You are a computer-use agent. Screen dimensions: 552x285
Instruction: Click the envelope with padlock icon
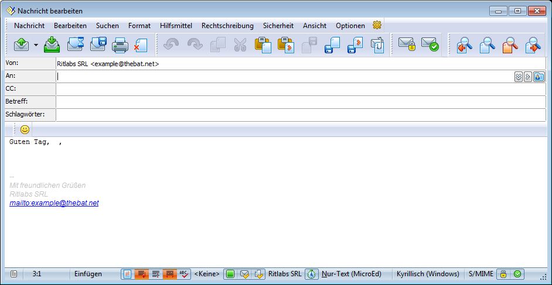click(407, 44)
